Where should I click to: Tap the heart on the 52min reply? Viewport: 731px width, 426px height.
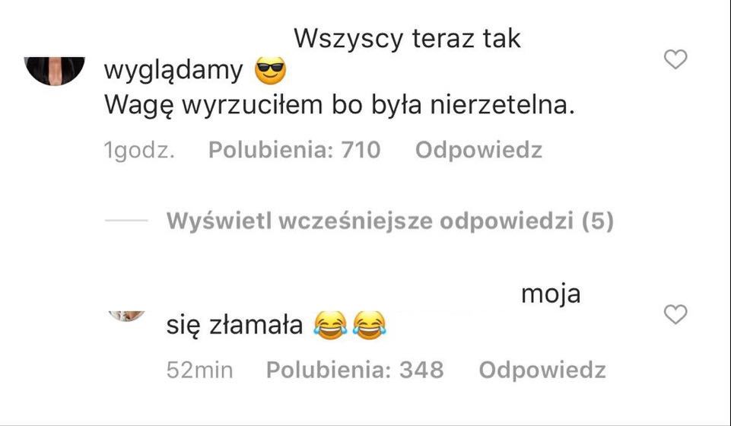tap(675, 314)
